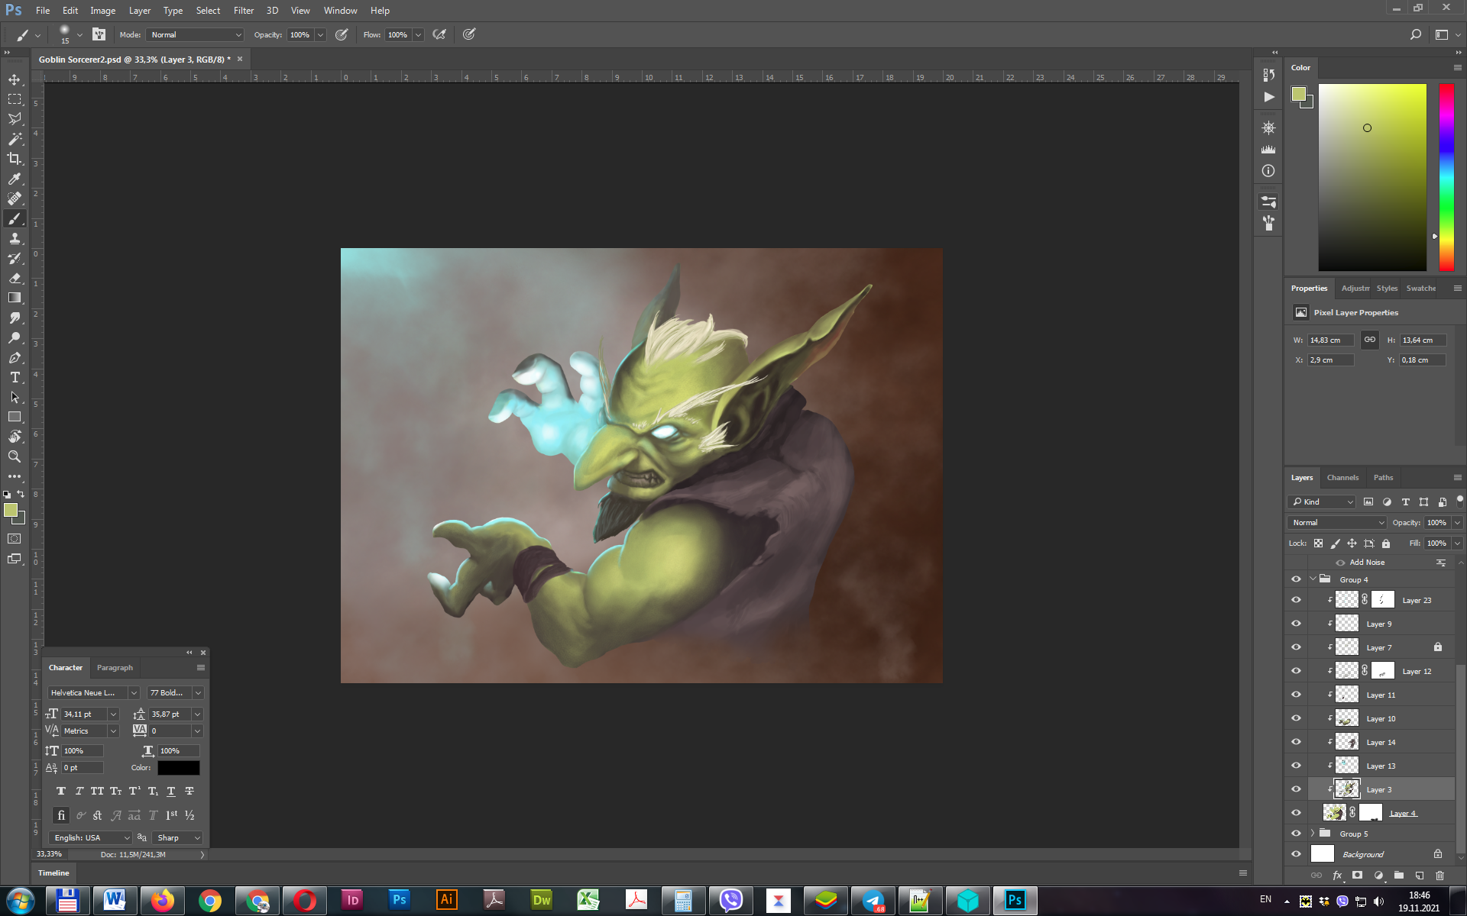Open the Opacity dropdown in options bar
The image size is (1467, 916).
click(321, 34)
